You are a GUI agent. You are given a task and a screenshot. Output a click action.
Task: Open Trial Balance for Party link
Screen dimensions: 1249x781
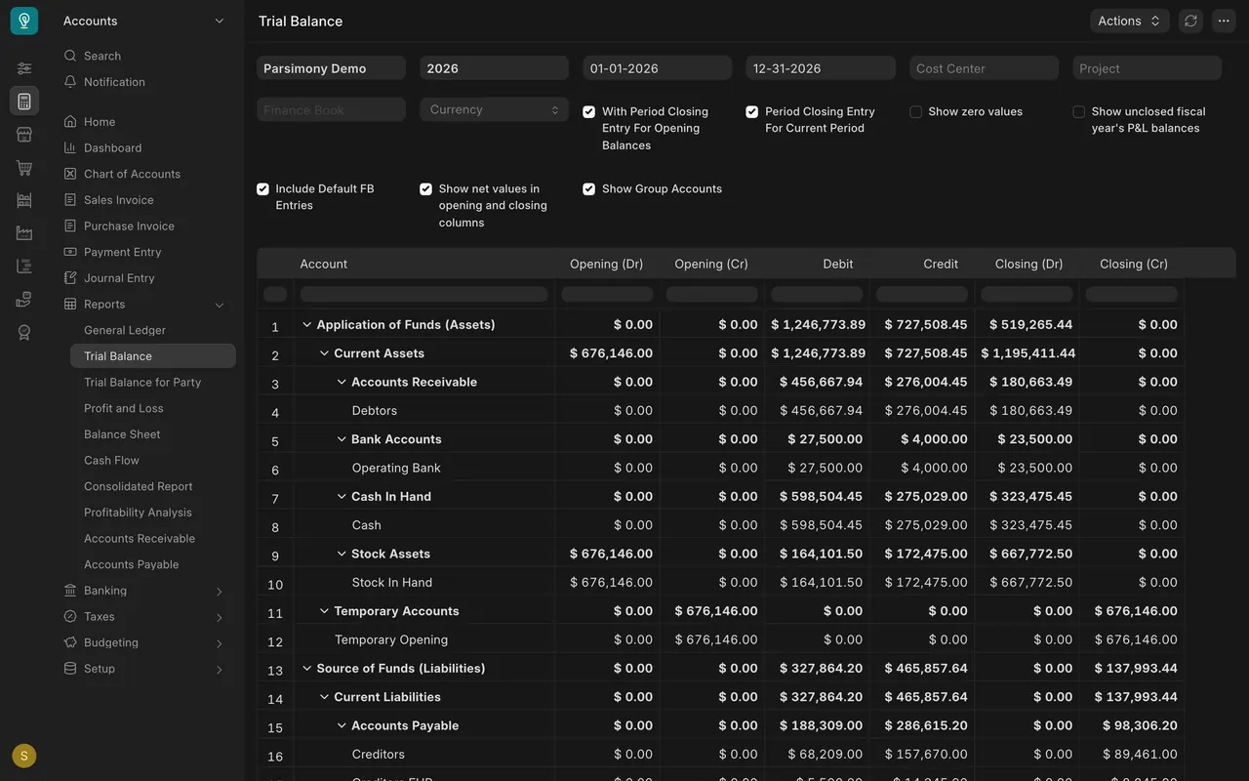(x=142, y=382)
